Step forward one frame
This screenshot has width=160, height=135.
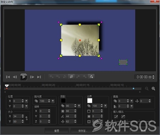coord(32,77)
